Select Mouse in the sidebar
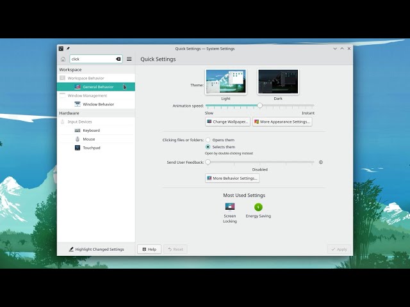 (88, 139)
